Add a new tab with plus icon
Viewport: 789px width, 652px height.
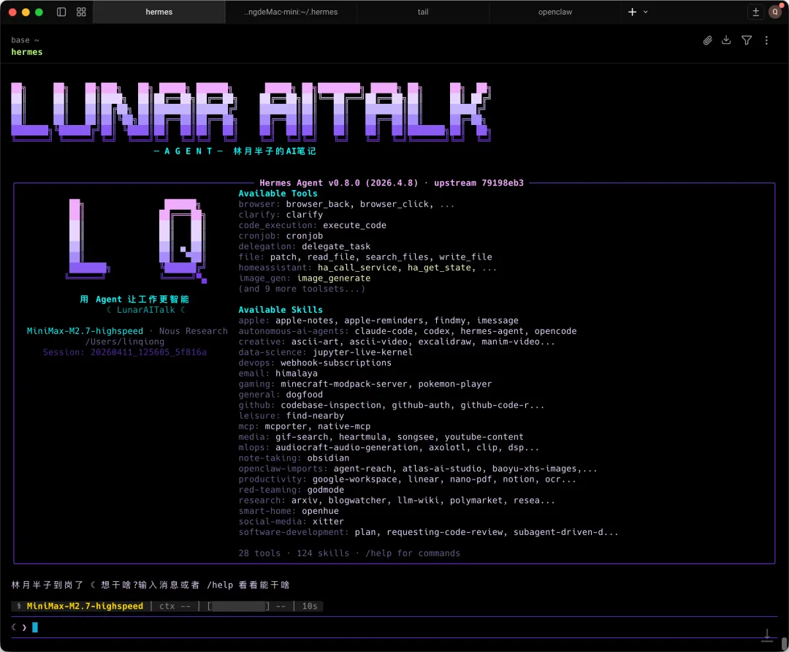pos(633,12)
